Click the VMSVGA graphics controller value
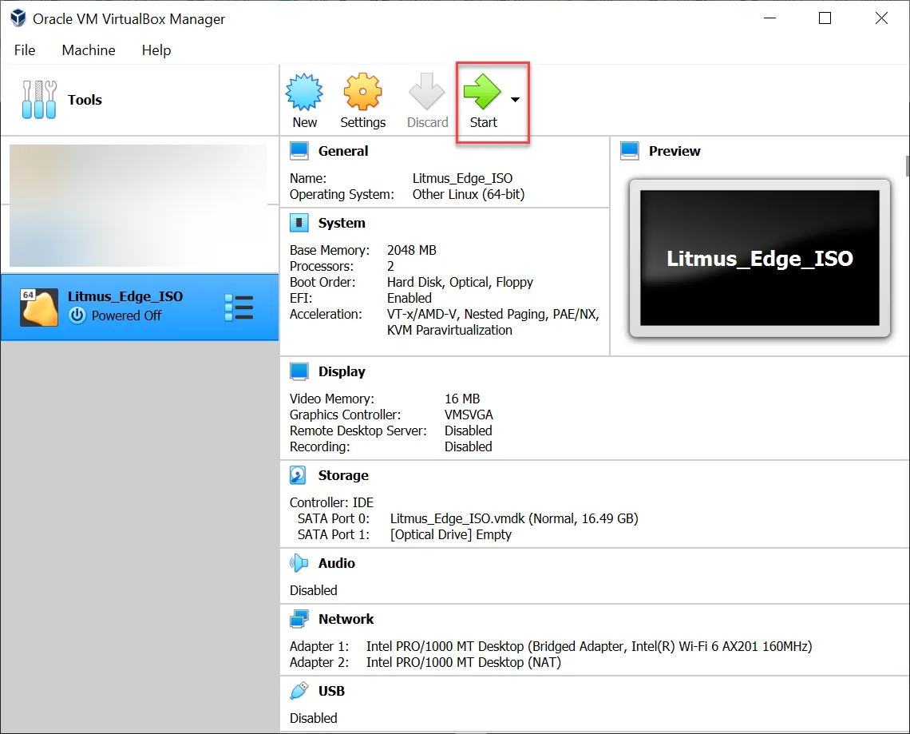Image resolution: width=910 pixels, height=734 pixels. (x=469, y=415)
